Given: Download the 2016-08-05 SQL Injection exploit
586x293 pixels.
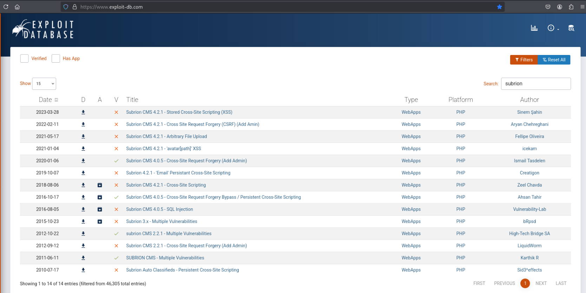Looking at the screenshot, I should click(x=83, y=209).
